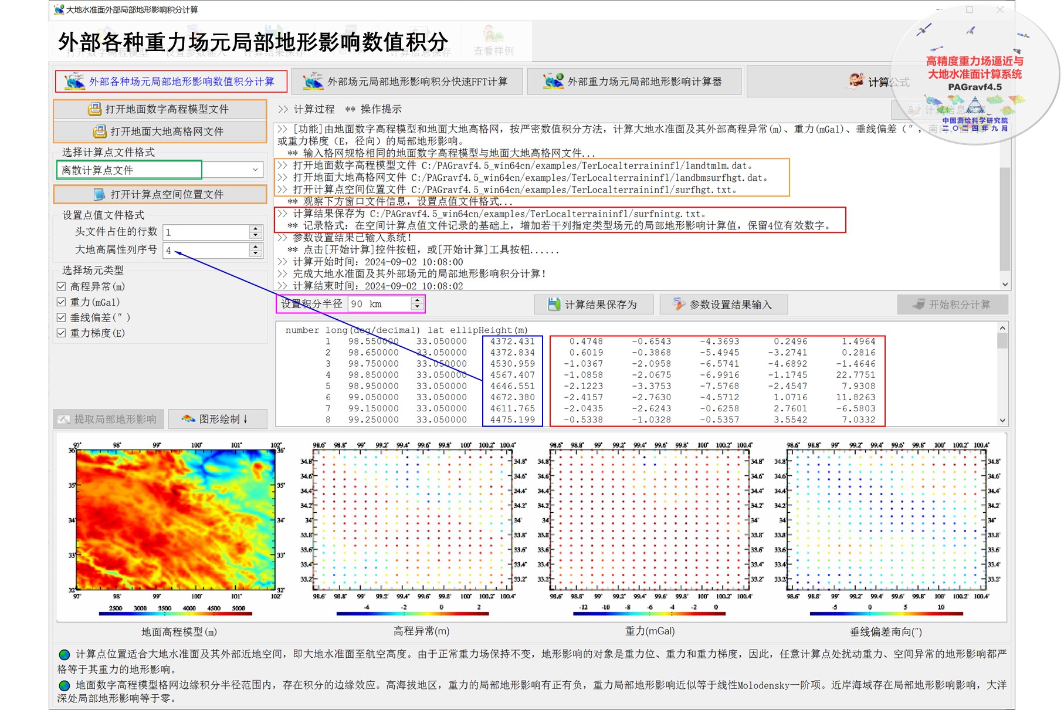Image resolution: width=1064 pixels, height=710 pixels.
Task: Click the header row count field
Action: click(x=206, y=232)
